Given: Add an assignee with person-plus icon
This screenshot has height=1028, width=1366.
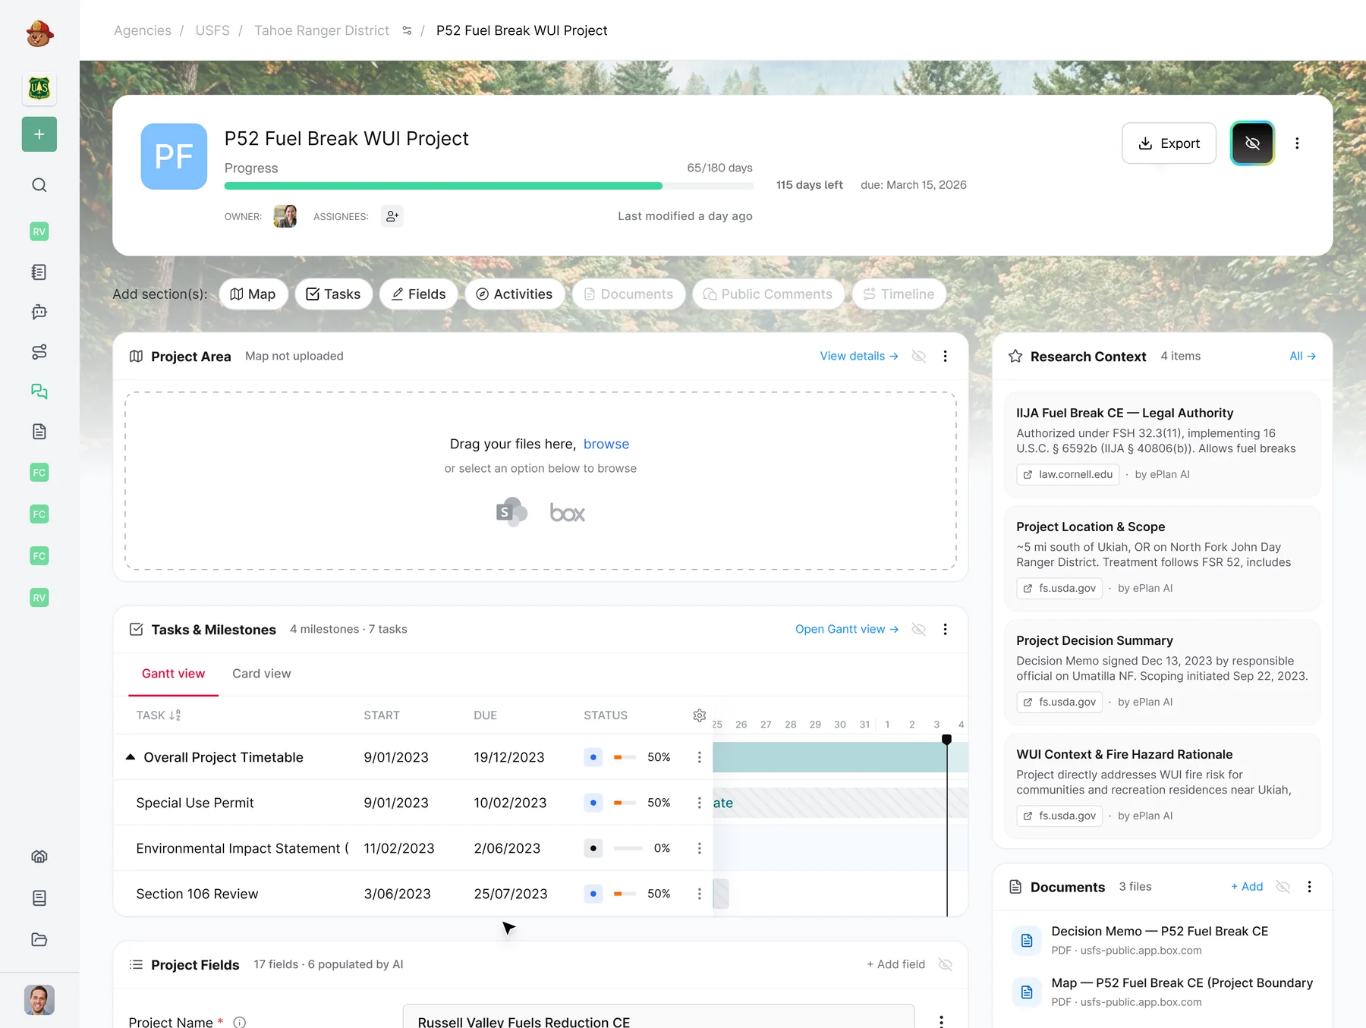Looking at the screenshot, I should [392, 216].
